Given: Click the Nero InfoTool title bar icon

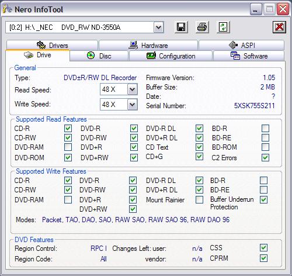Looking at the screenshot, I should 8,9.
